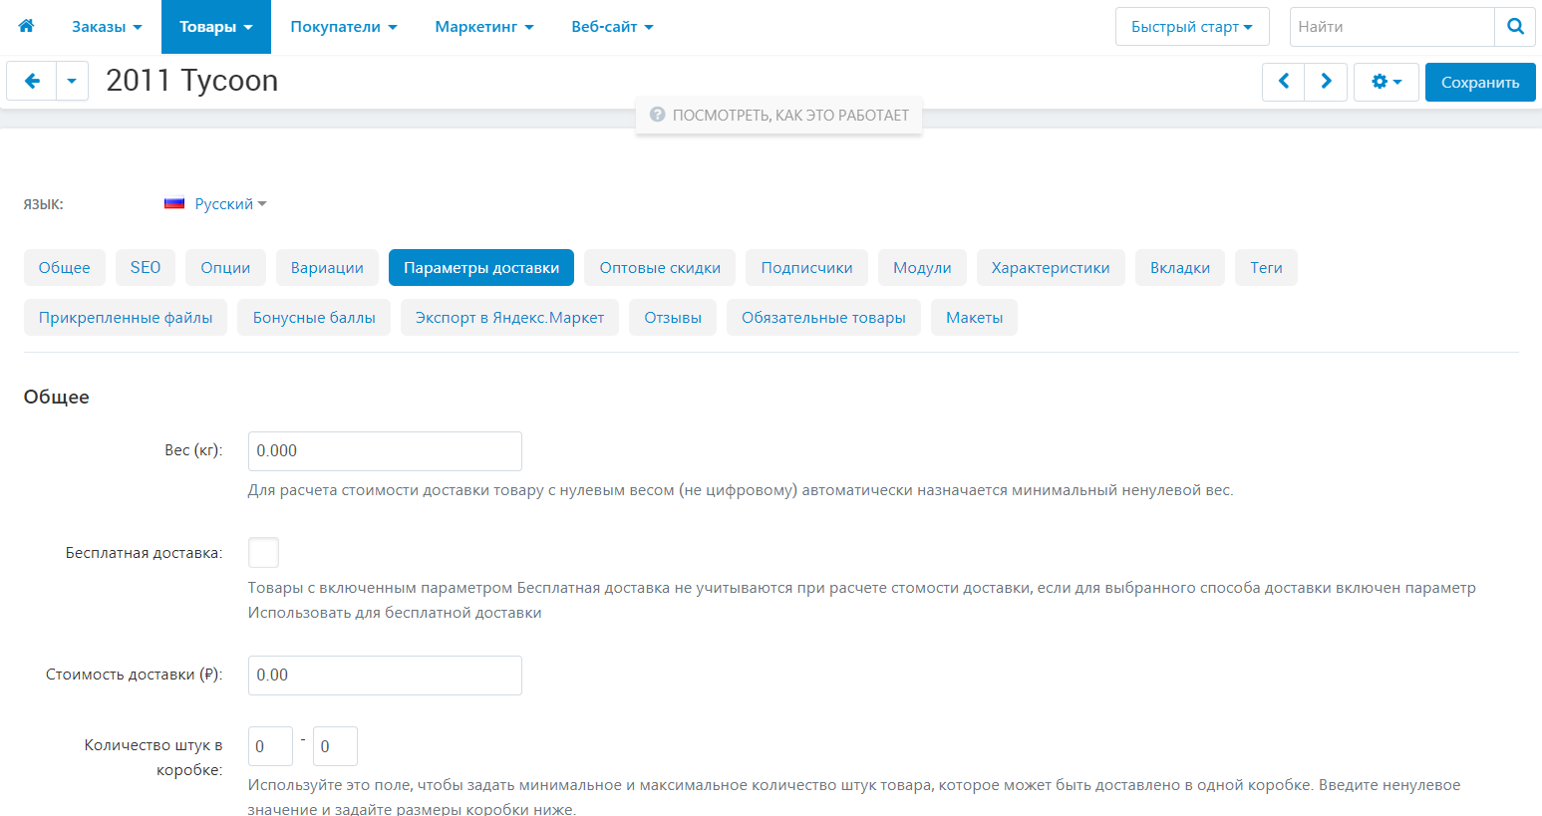This screenshot has height=816, width=1542.
Task: Click the Вес (кг) input field
Action: point(385,450)
